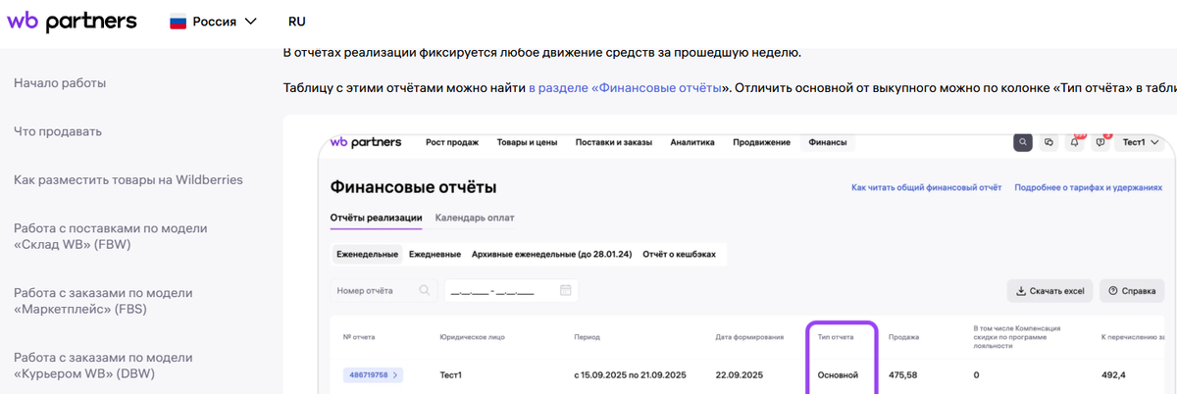
Task: Click the question bubble icon with red badge
Action: pos(1101,142)
